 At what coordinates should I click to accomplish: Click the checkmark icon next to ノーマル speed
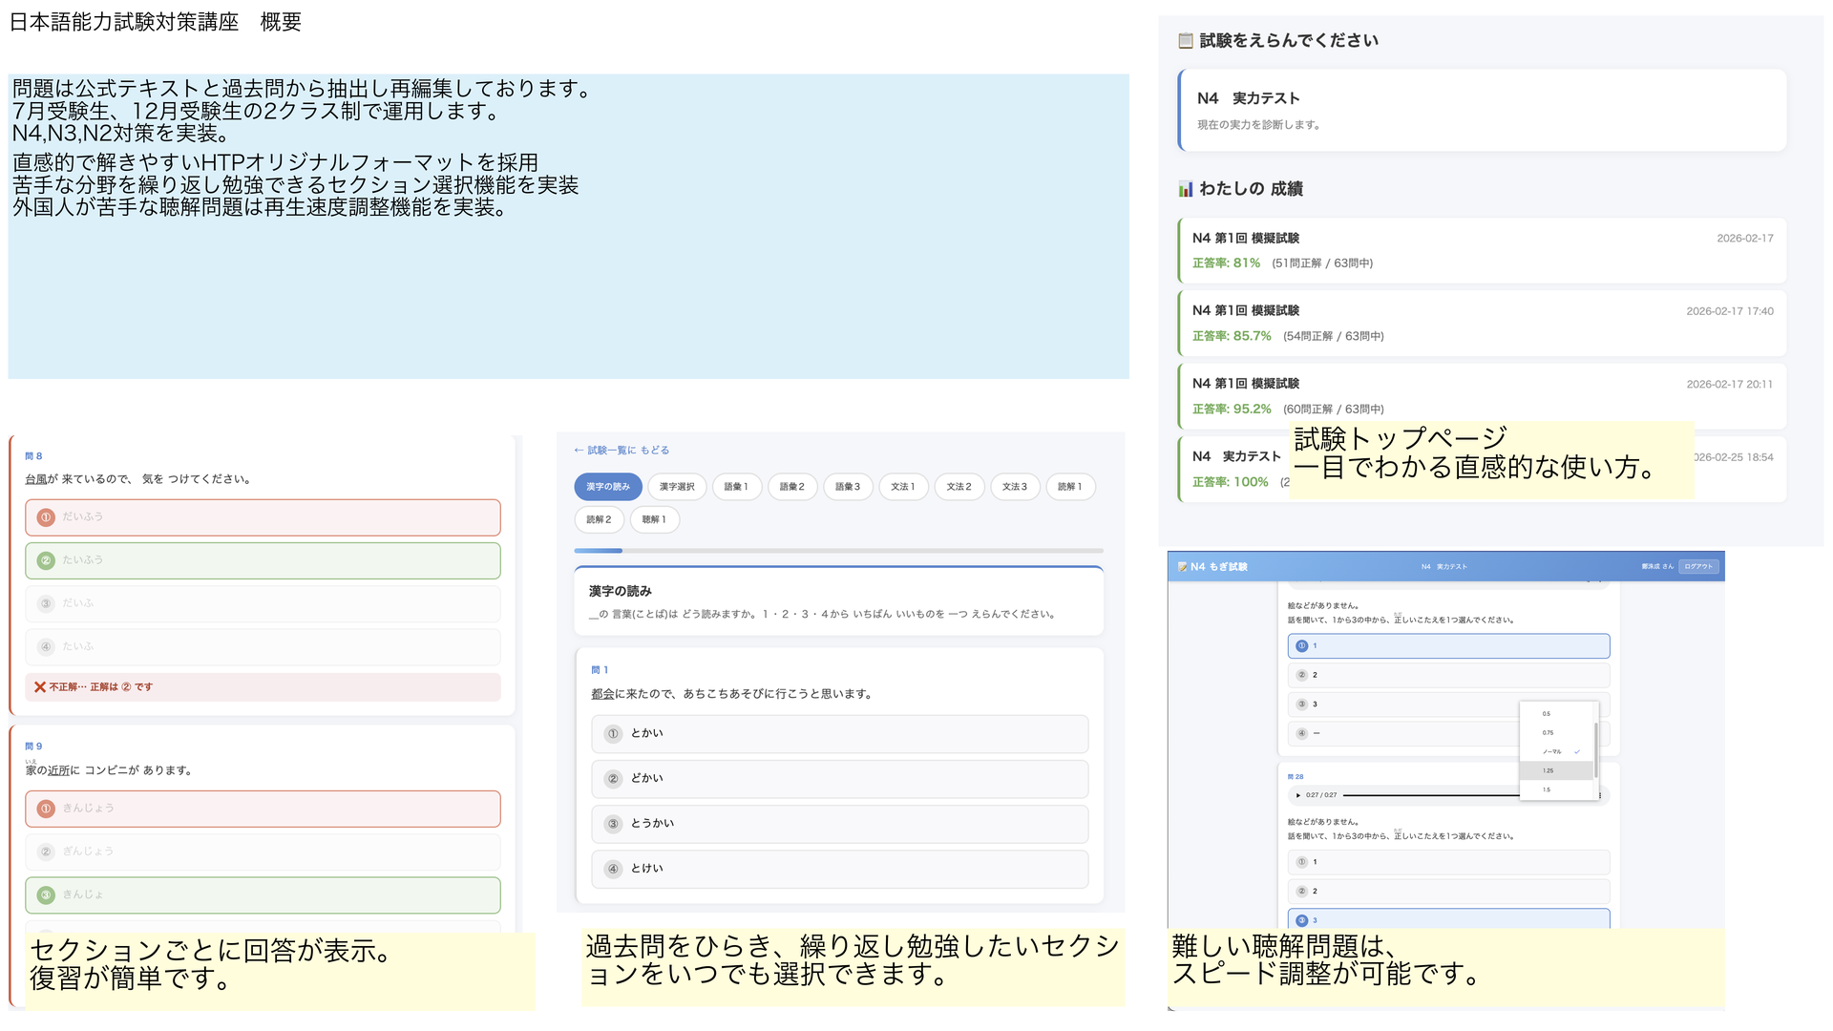[1577, 751]
